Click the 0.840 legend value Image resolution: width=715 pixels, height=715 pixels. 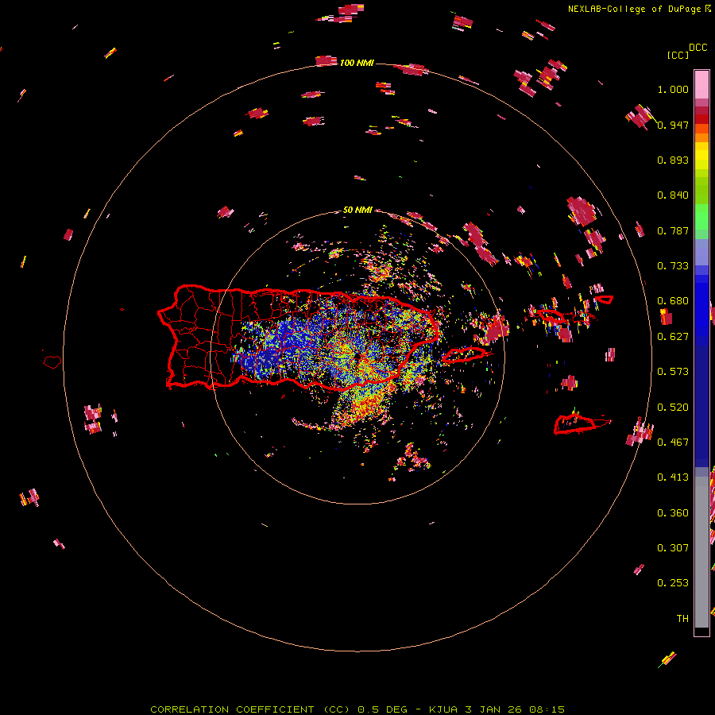[x=673, y=195]
